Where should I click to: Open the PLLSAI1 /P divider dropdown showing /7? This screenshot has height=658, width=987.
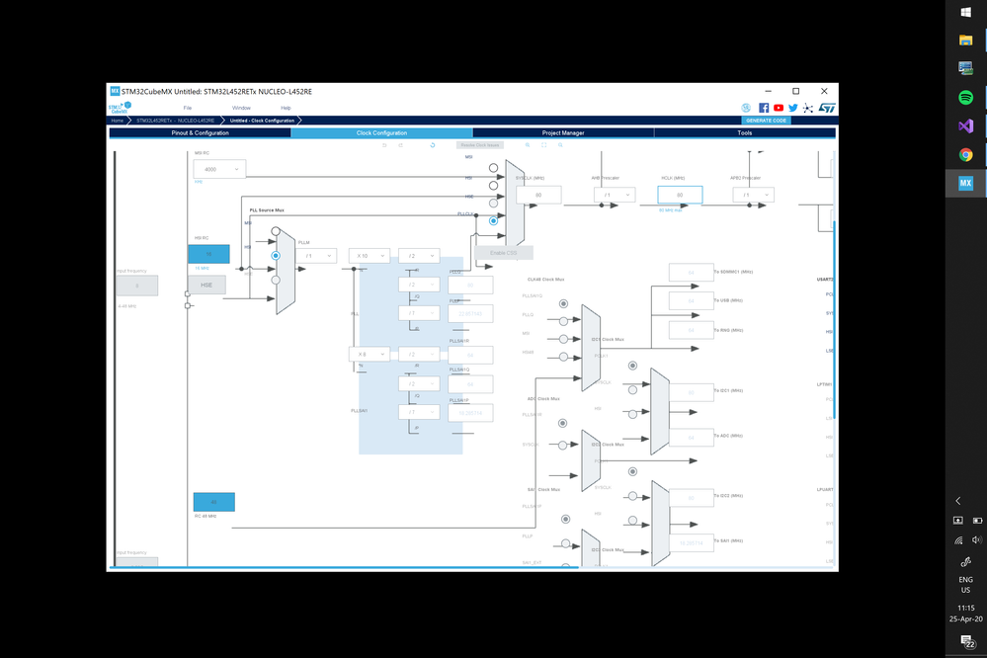click(x=419, y=412)
